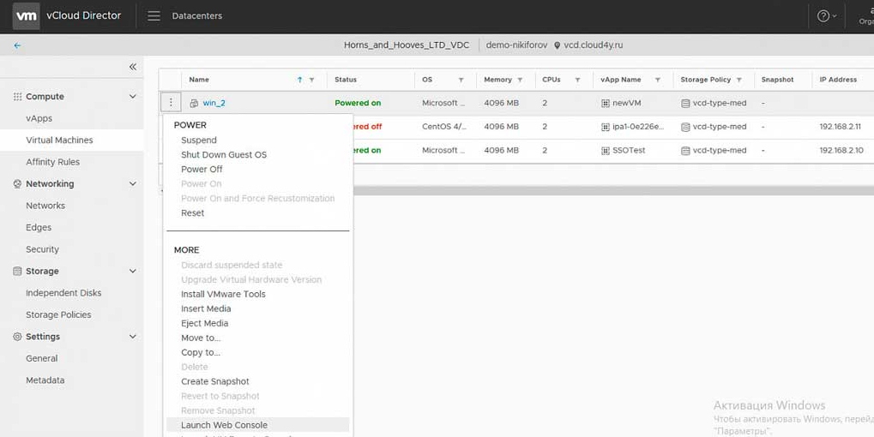Screen dimensions: 874x437
Task: Click the vApp icon next to SSOTest
Action: click(606, 150)
